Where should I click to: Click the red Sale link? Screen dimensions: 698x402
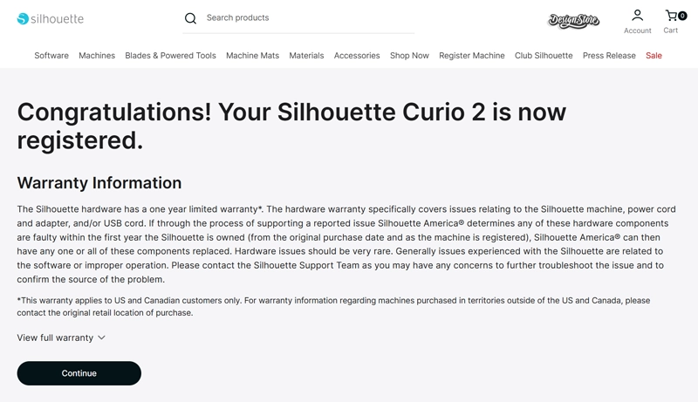point(654,56)
